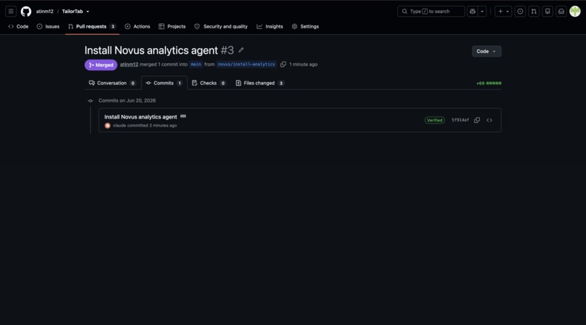Click the Verified signature badge

pos(435,120)
